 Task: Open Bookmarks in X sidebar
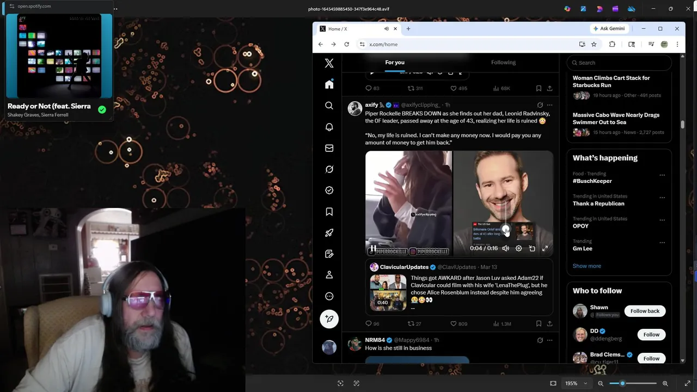tap(329, 212)
